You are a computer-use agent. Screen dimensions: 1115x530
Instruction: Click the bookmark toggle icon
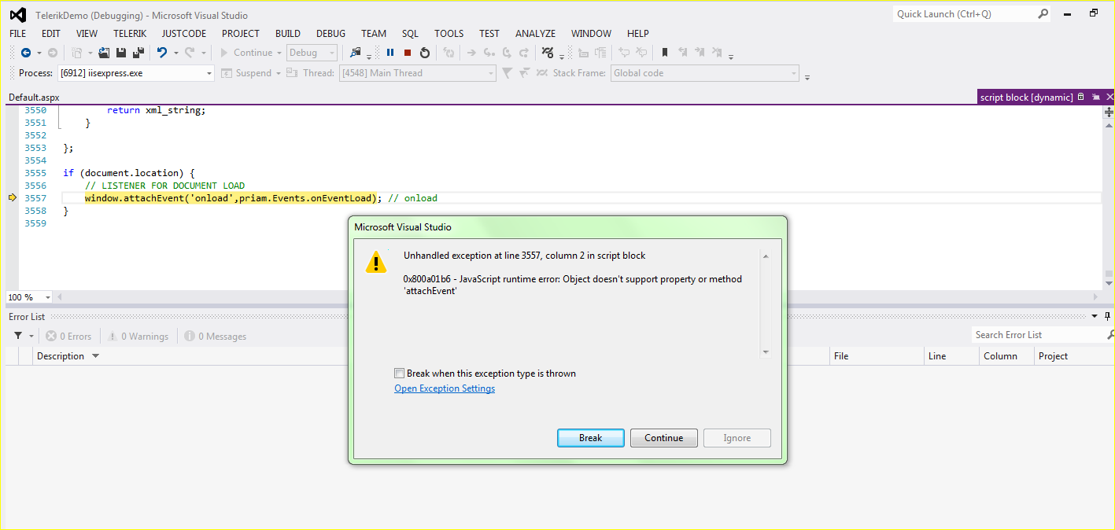tap(665, 53)
